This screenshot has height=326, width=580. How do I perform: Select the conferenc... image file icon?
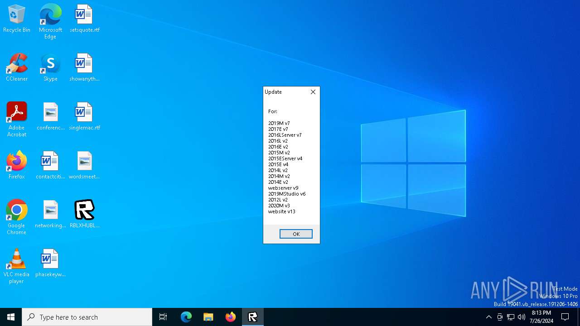[50, 116]
